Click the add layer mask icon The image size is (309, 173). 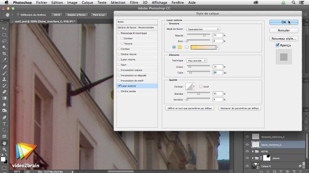[x=274, y=172]
